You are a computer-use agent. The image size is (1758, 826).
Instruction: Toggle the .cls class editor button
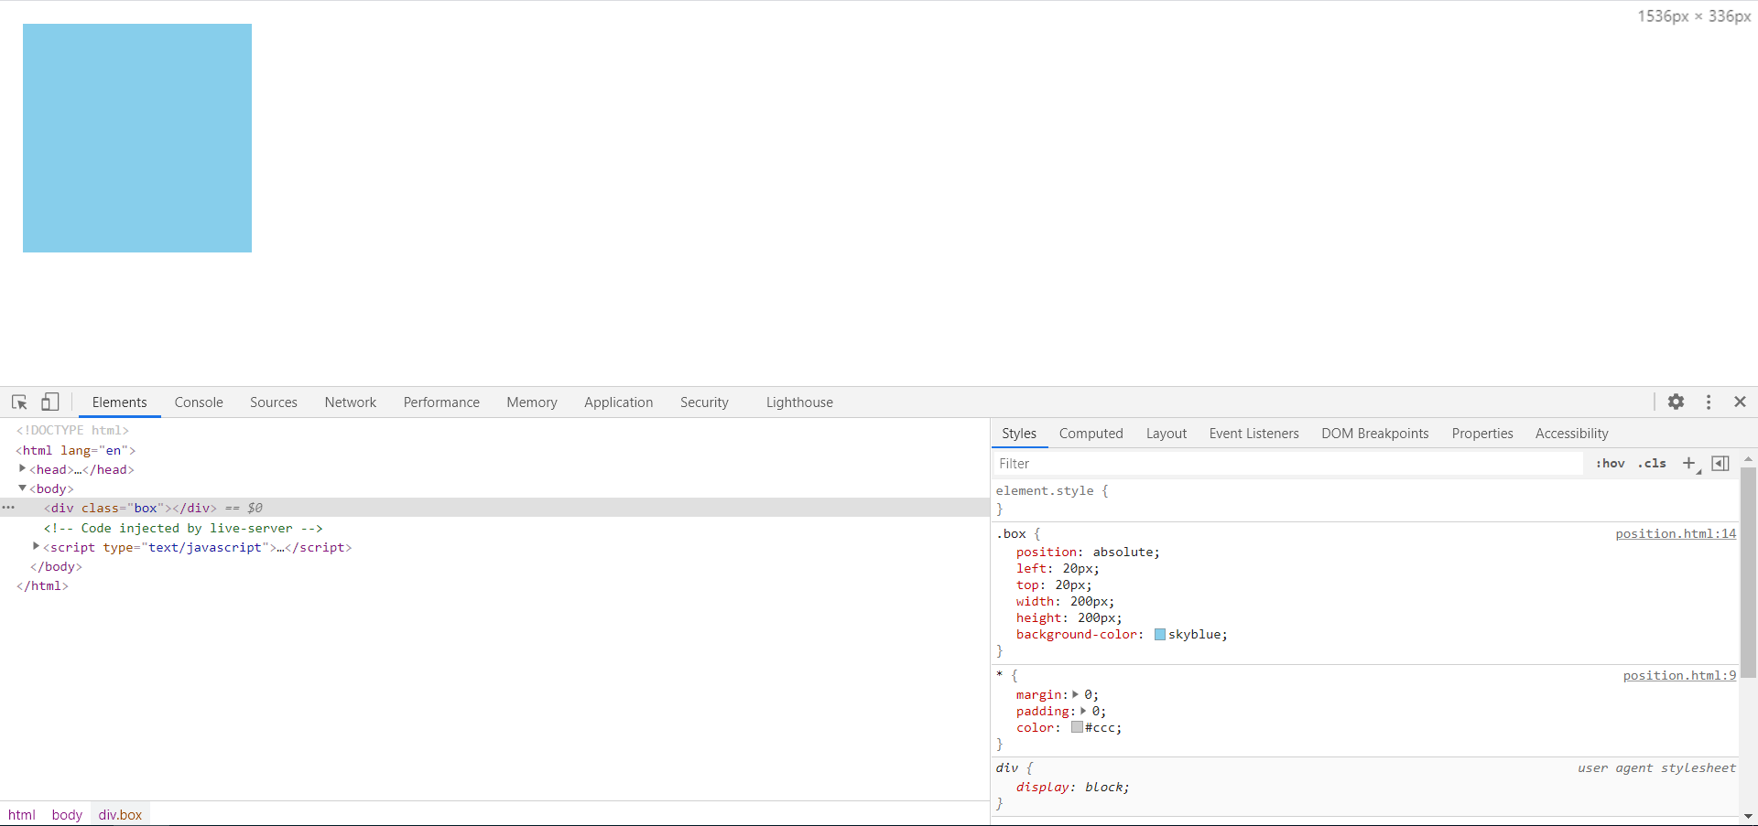[1653, 464]
